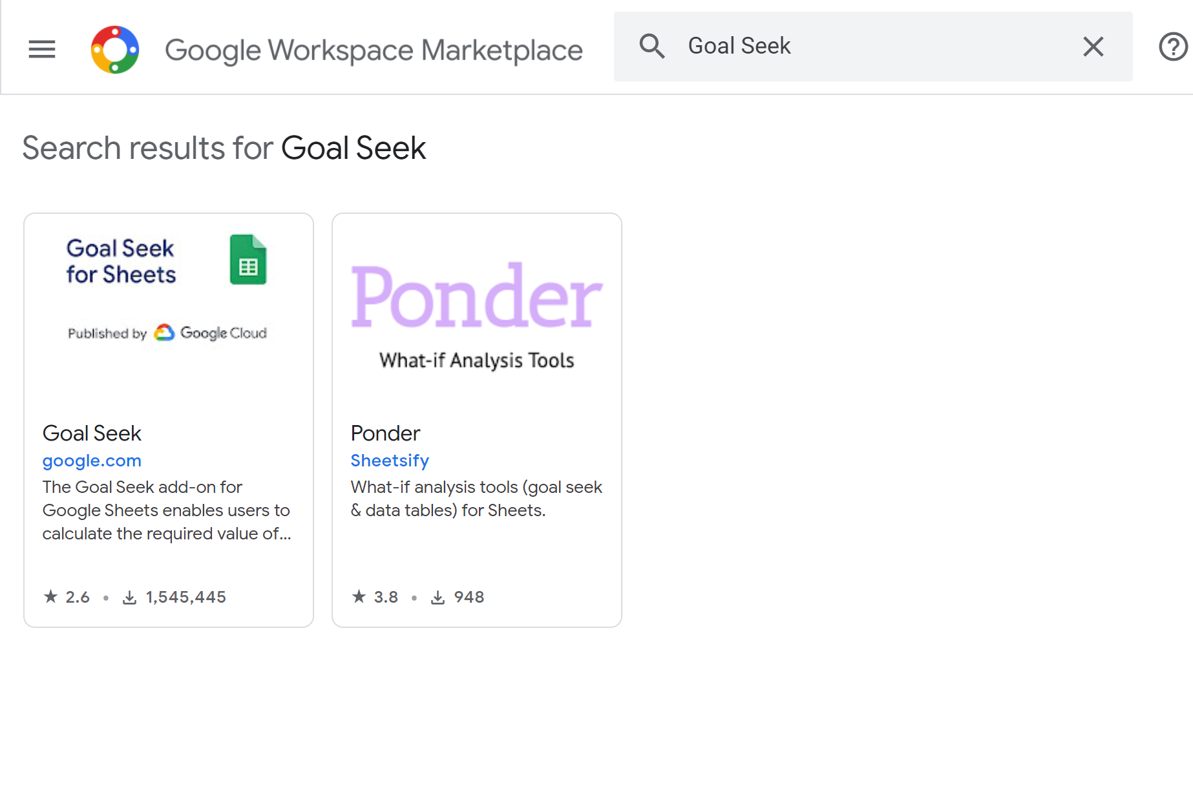Click the download icon on Goal Seek card
This screenshot has width=1193, height=812.
click(129, 598)
